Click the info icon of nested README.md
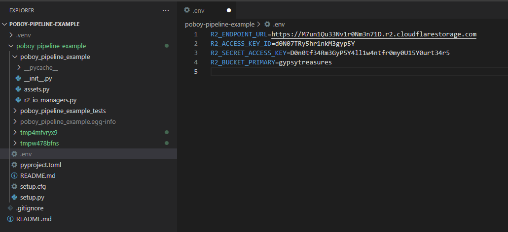The width and height of the screenshot is (508, 232). click(x=14, y=175)
